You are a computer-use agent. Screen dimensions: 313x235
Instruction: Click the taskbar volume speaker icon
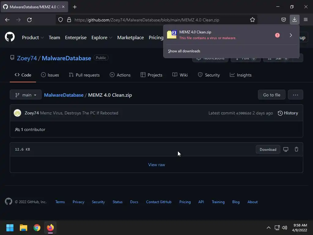pos(285,228)
